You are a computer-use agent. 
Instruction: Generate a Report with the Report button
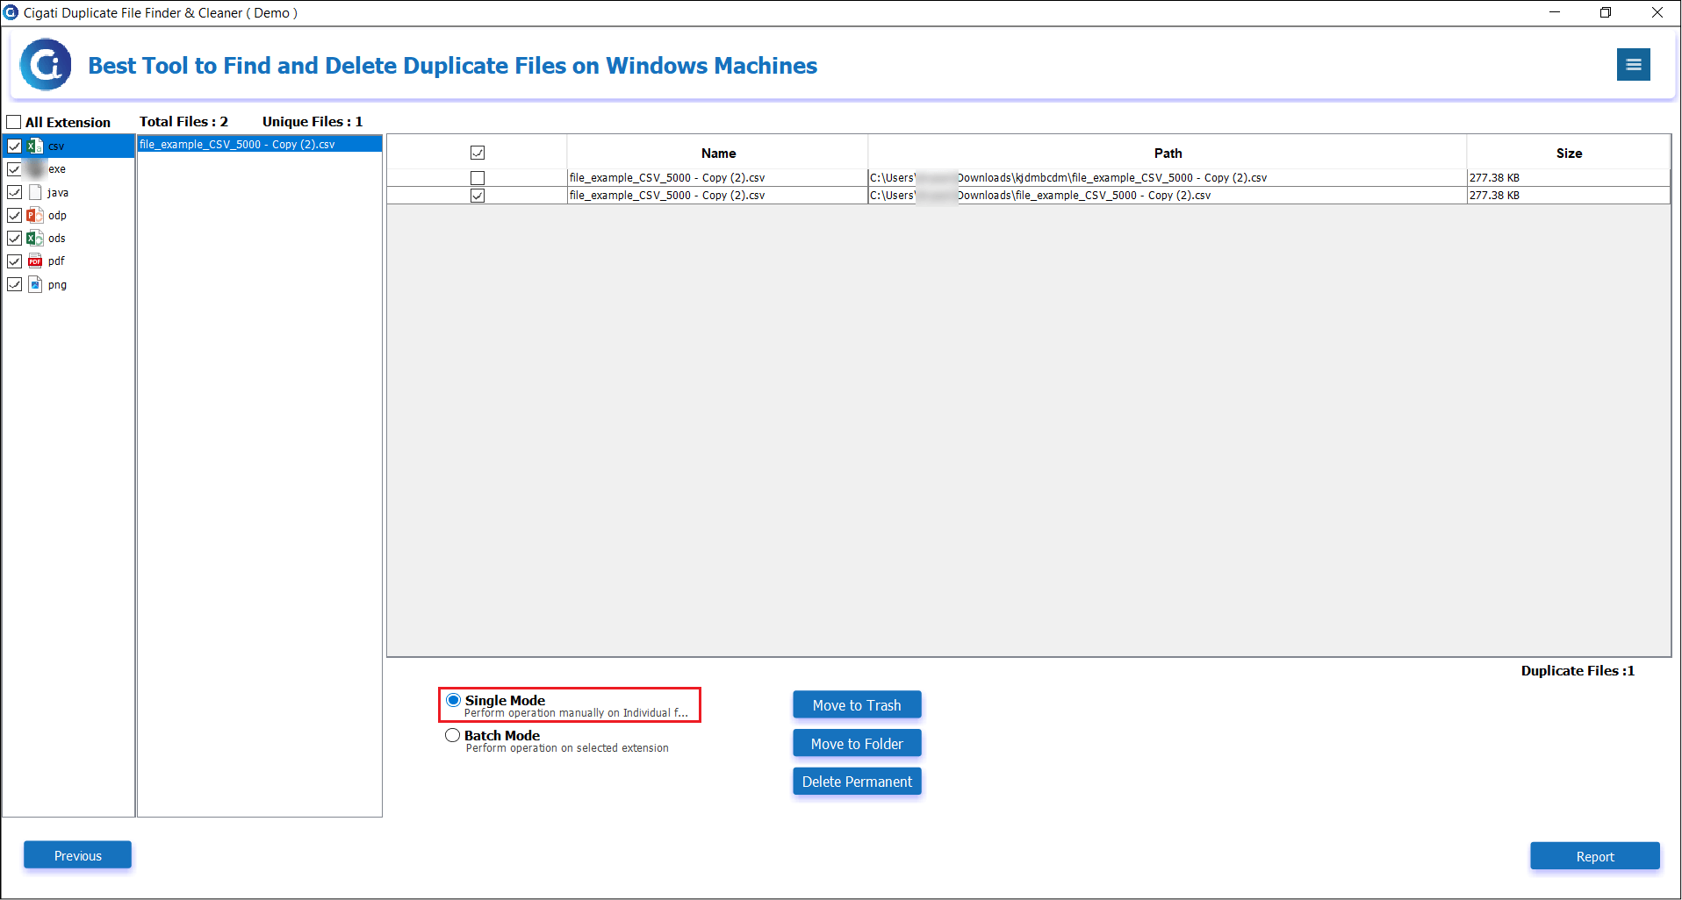click(1595, 857)
